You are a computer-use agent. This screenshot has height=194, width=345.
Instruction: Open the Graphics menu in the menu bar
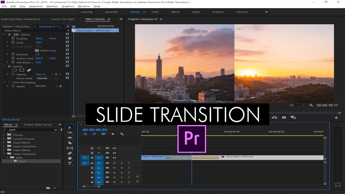pyautogui.click(x=68, y=6)
